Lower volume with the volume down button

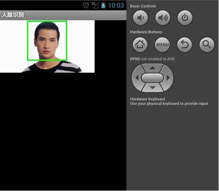coord(140,18)
